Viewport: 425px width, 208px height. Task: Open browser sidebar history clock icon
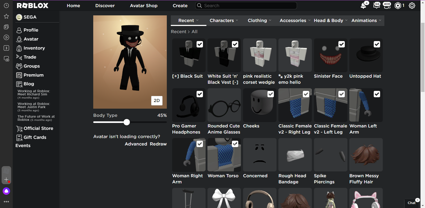tap(6, 6)
